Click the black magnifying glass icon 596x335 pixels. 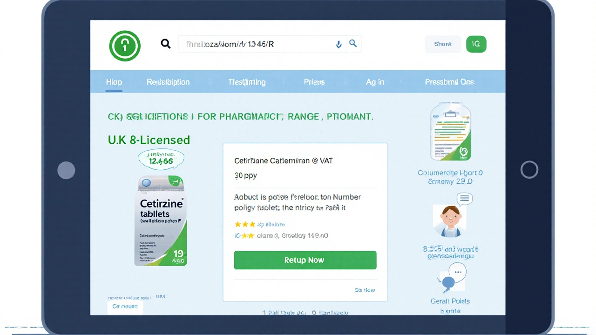(165, 44)
